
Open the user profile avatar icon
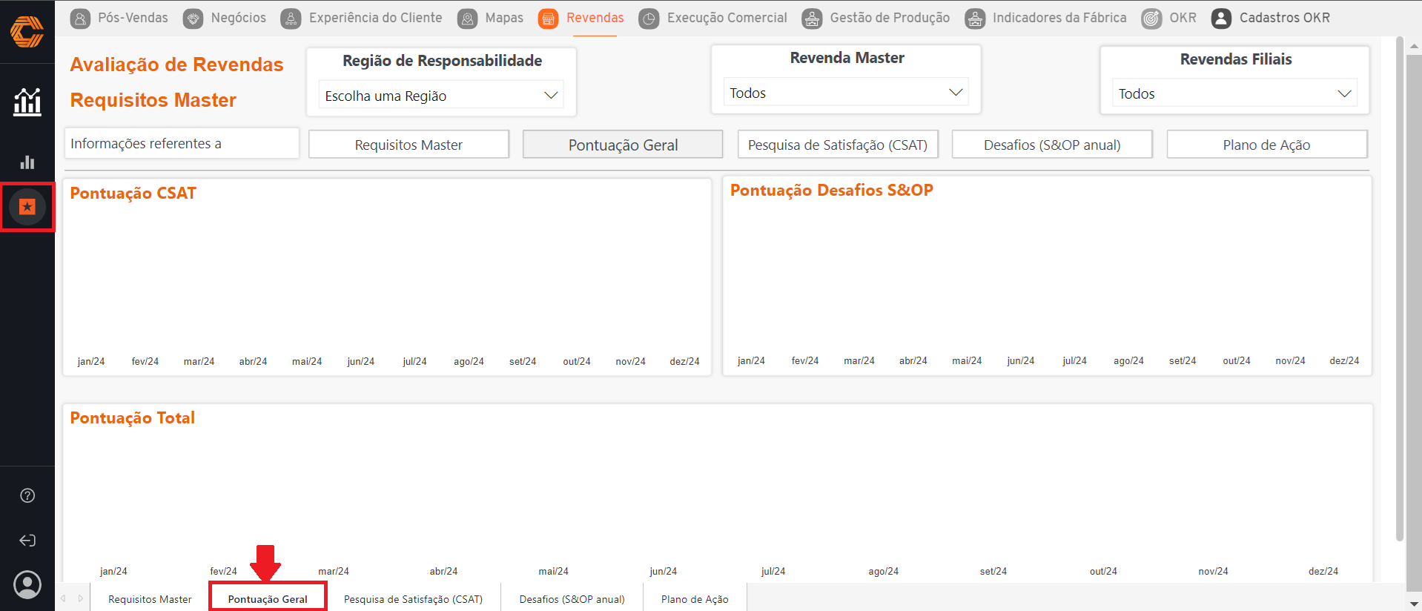[27, 585]
